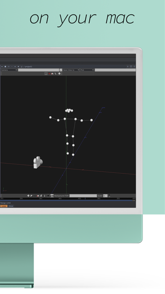Click the Background TOP input field

[x=83, y=196]
